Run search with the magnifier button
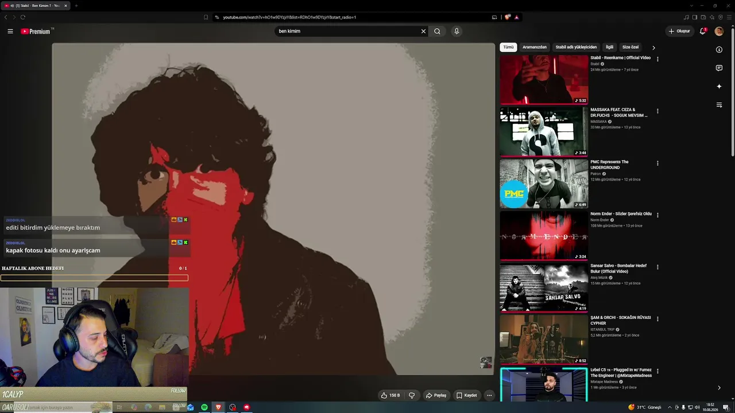 click(438, 32)
